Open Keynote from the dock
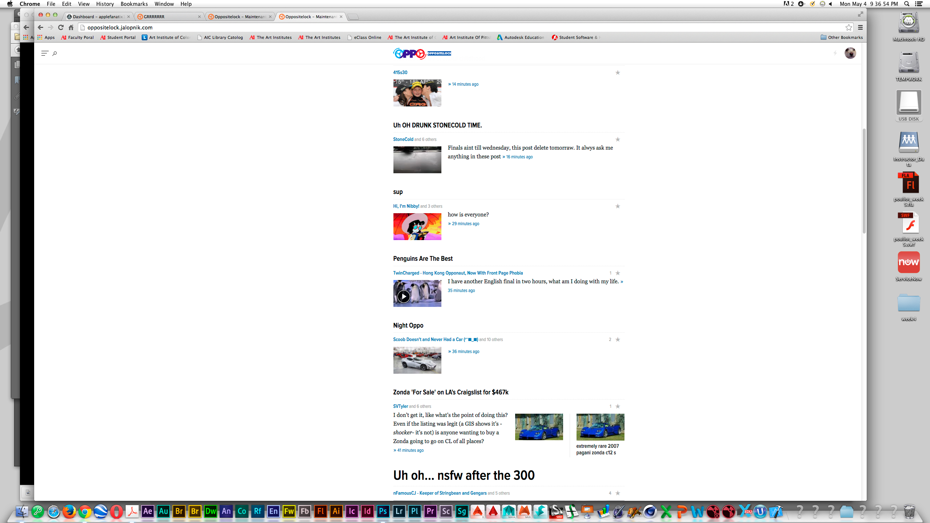Image resolution: width=930 pixels, height=523 pixels. (587, 511)
